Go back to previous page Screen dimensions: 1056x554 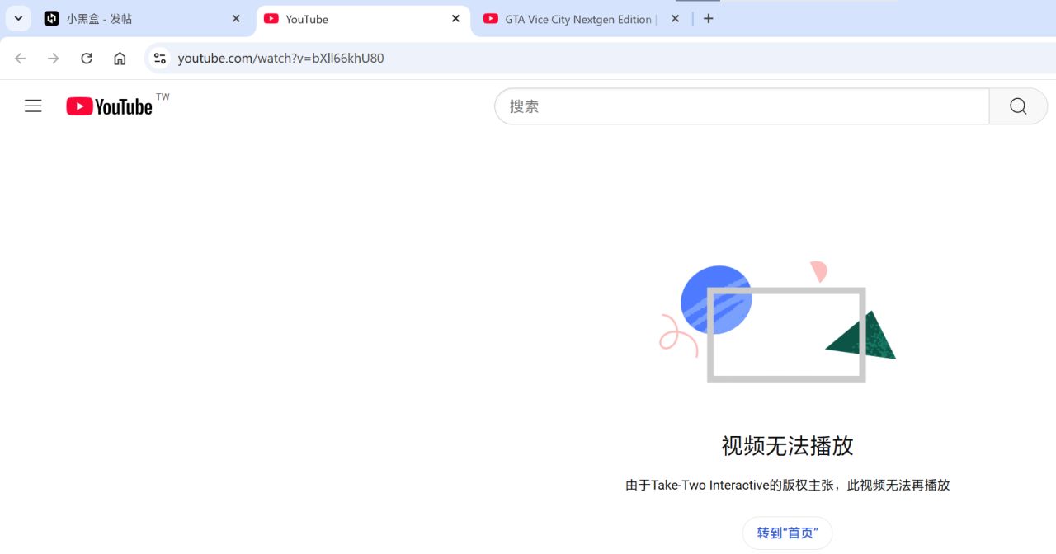(x=21, y=58)
